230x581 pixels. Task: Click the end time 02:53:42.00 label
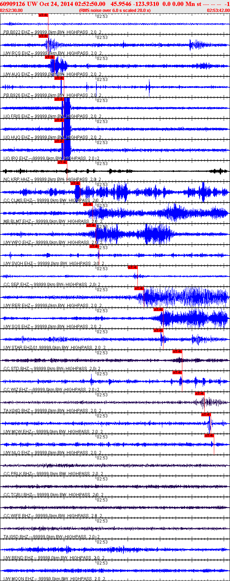click(x=218, y=10)
